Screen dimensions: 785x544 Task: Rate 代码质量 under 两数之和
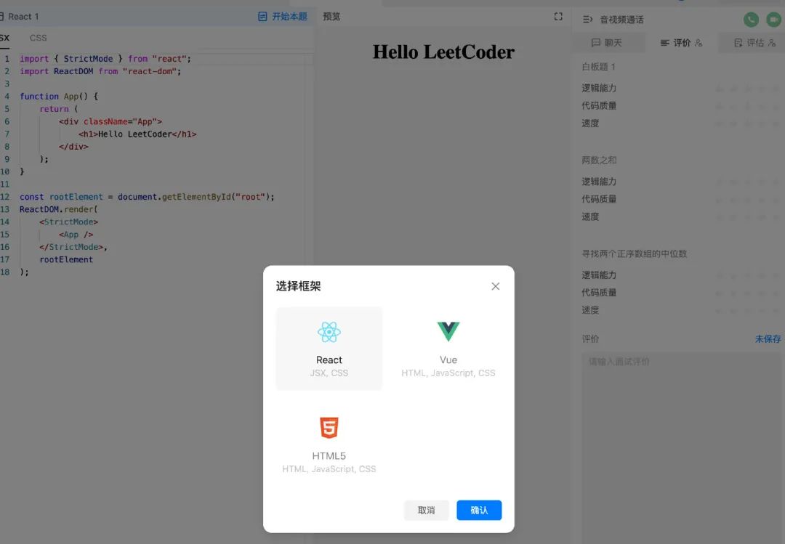747,199
